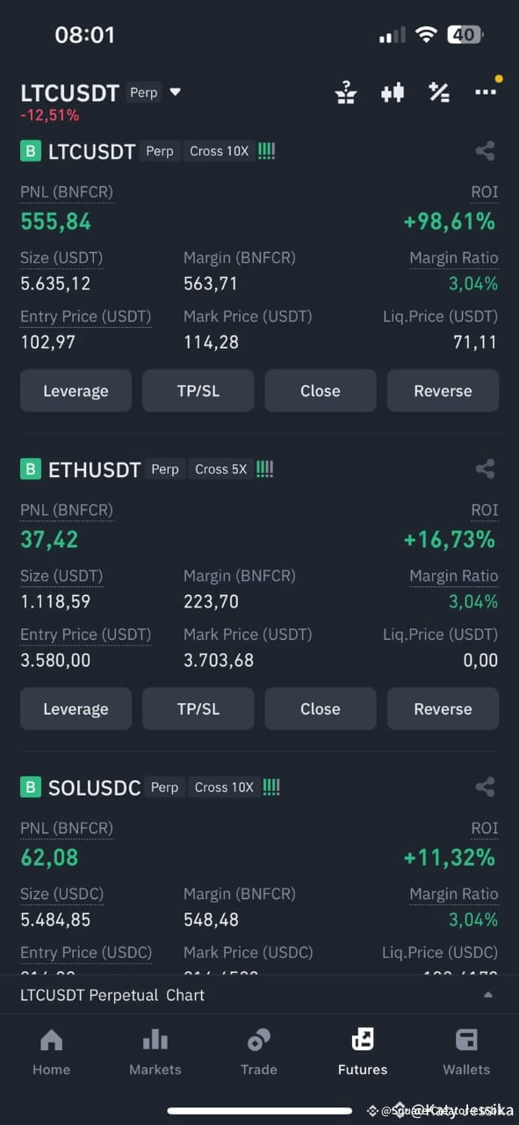The image size is (519, 1125).
Task: Tap the ETHUSDT Cross 5X margin mode tag
Action: 220,469
